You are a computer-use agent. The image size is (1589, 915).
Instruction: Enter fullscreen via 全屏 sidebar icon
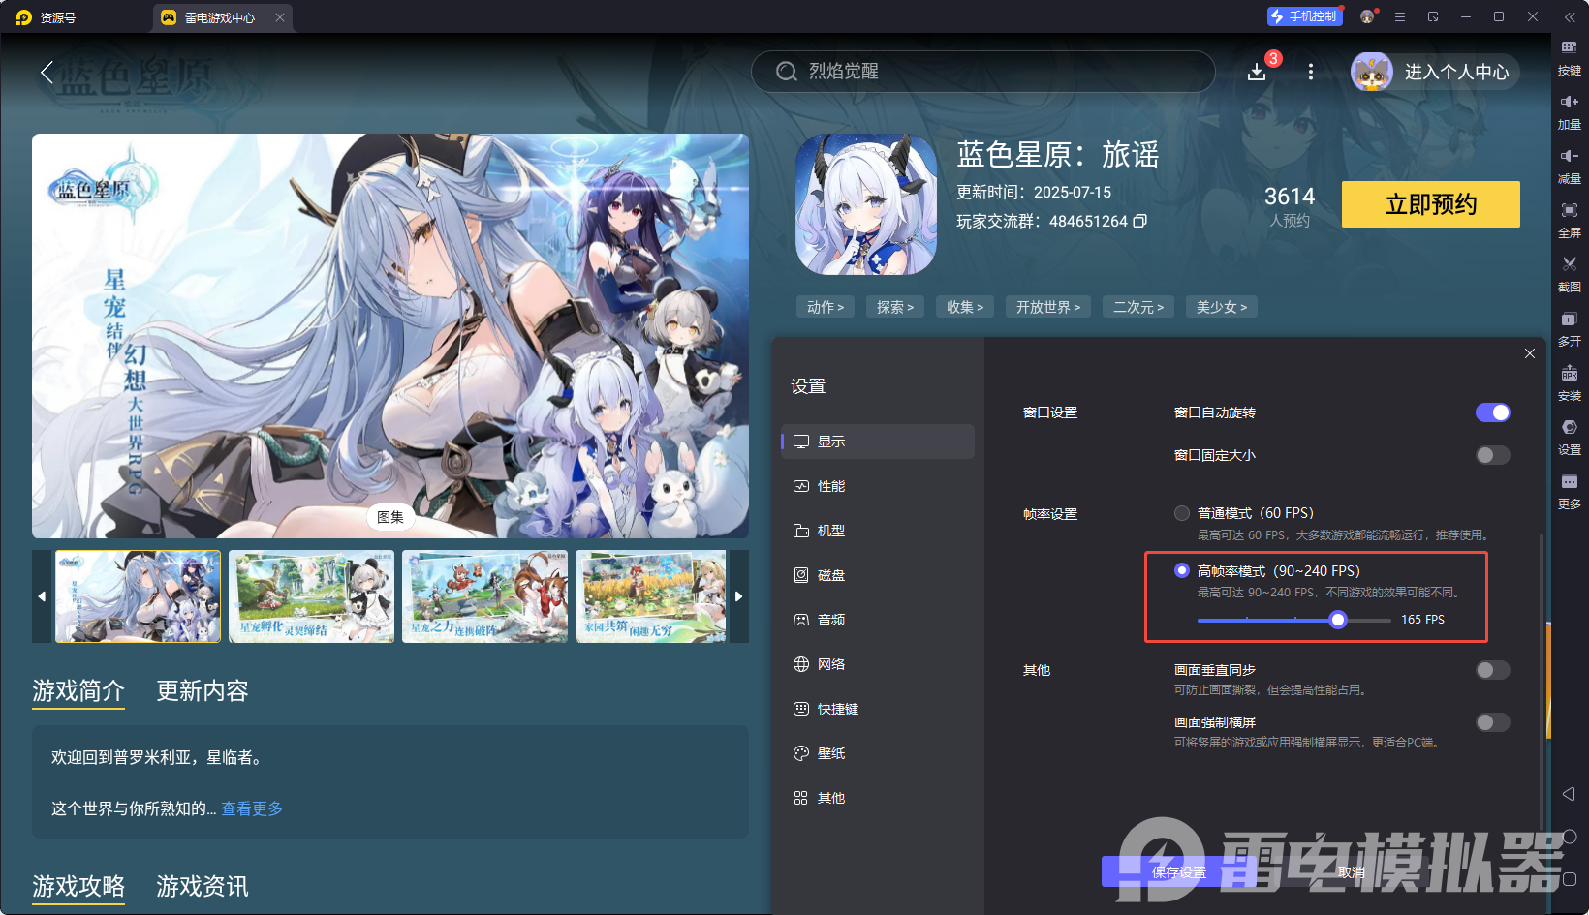pyautogui.click(x=1569, y=220)
